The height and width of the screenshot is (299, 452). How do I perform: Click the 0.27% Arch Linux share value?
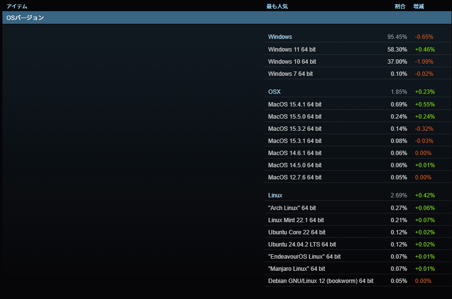[399, 208]
